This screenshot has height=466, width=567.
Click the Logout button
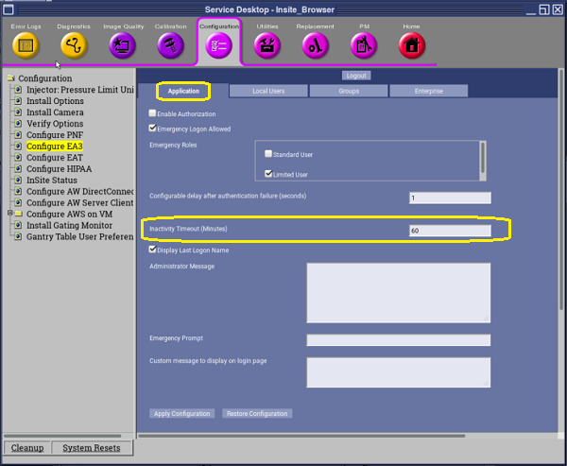coord(355,76)
